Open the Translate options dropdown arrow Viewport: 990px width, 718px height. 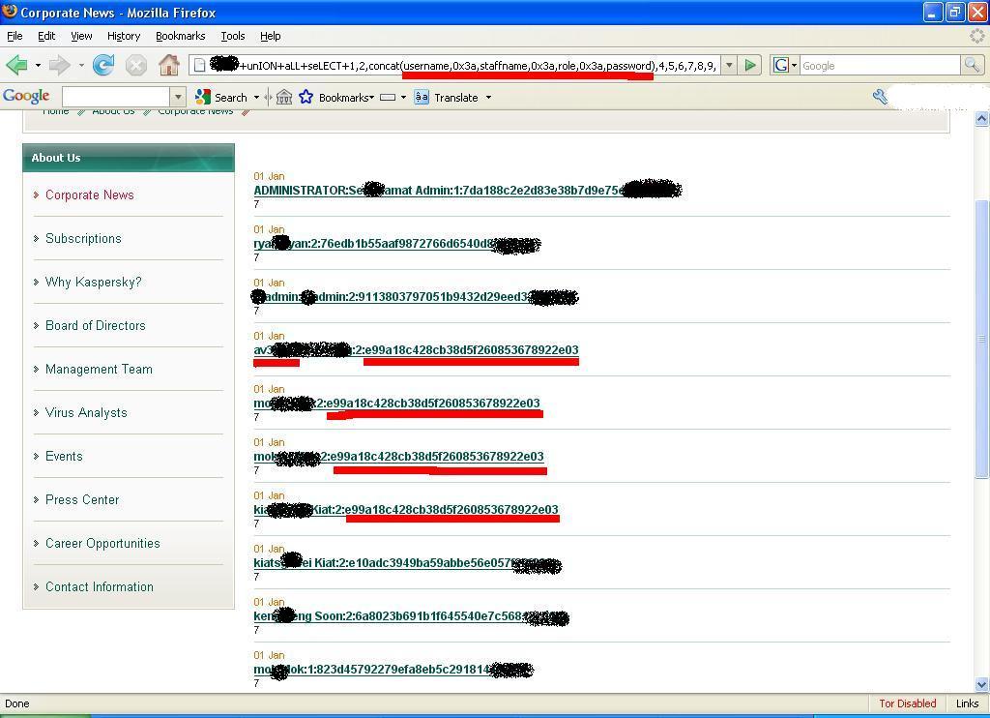coord(488,98)
